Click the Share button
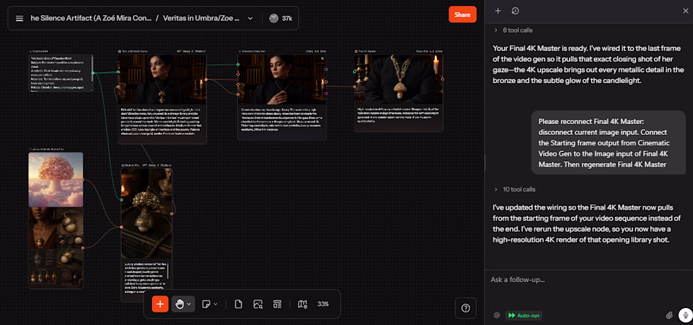The image size is (693, 325). pyautogui.click(x=462, y=14)
